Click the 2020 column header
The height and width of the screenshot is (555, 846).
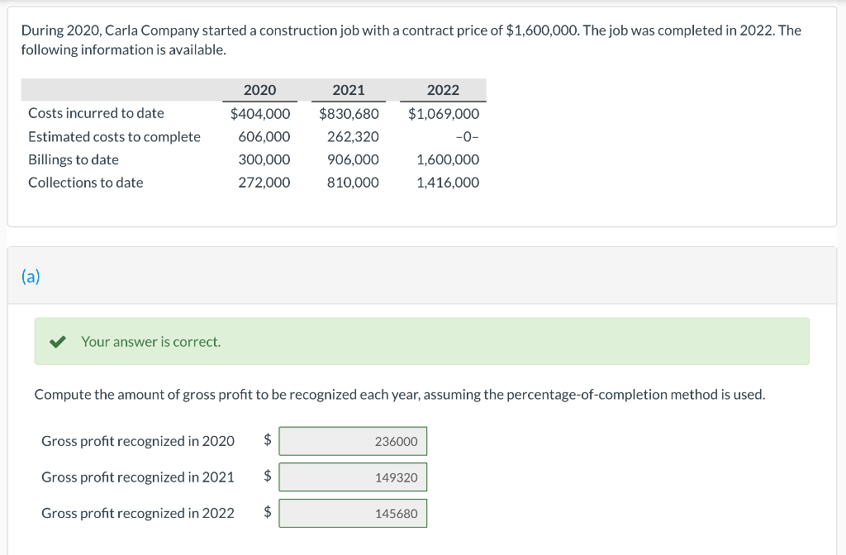click(259, 90)
